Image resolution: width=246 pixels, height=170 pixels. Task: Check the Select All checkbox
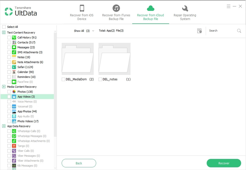[x=4, y=27]
